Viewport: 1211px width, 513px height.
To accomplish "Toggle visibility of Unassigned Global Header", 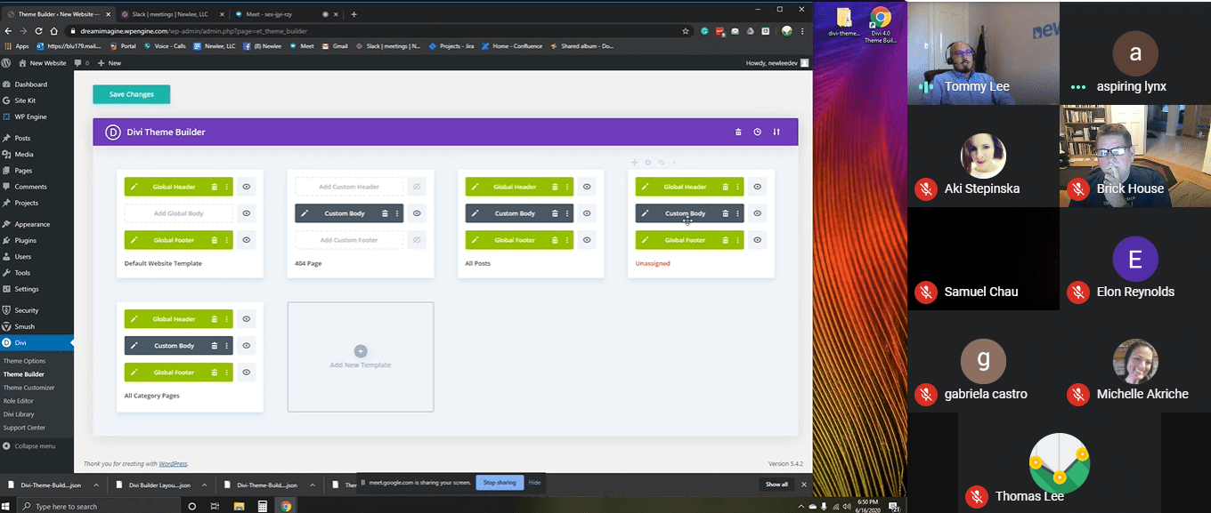I will click(x=757, y=187).
